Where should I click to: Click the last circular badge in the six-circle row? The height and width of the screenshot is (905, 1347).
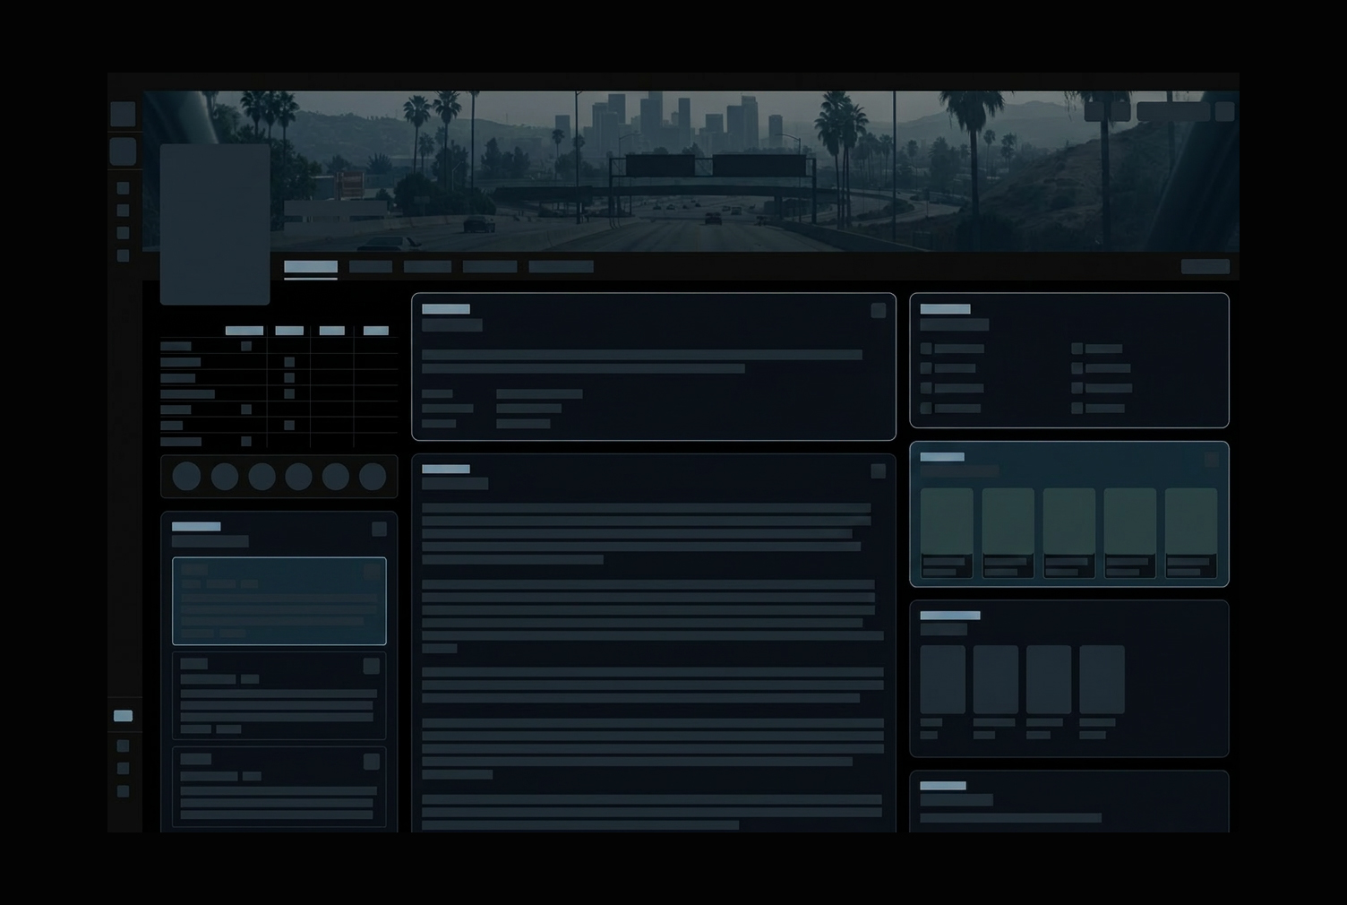click(373, 477)
